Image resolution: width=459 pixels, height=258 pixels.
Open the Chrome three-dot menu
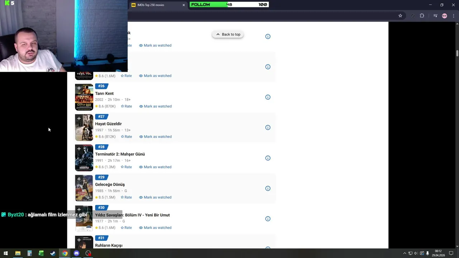click(454, 16)
